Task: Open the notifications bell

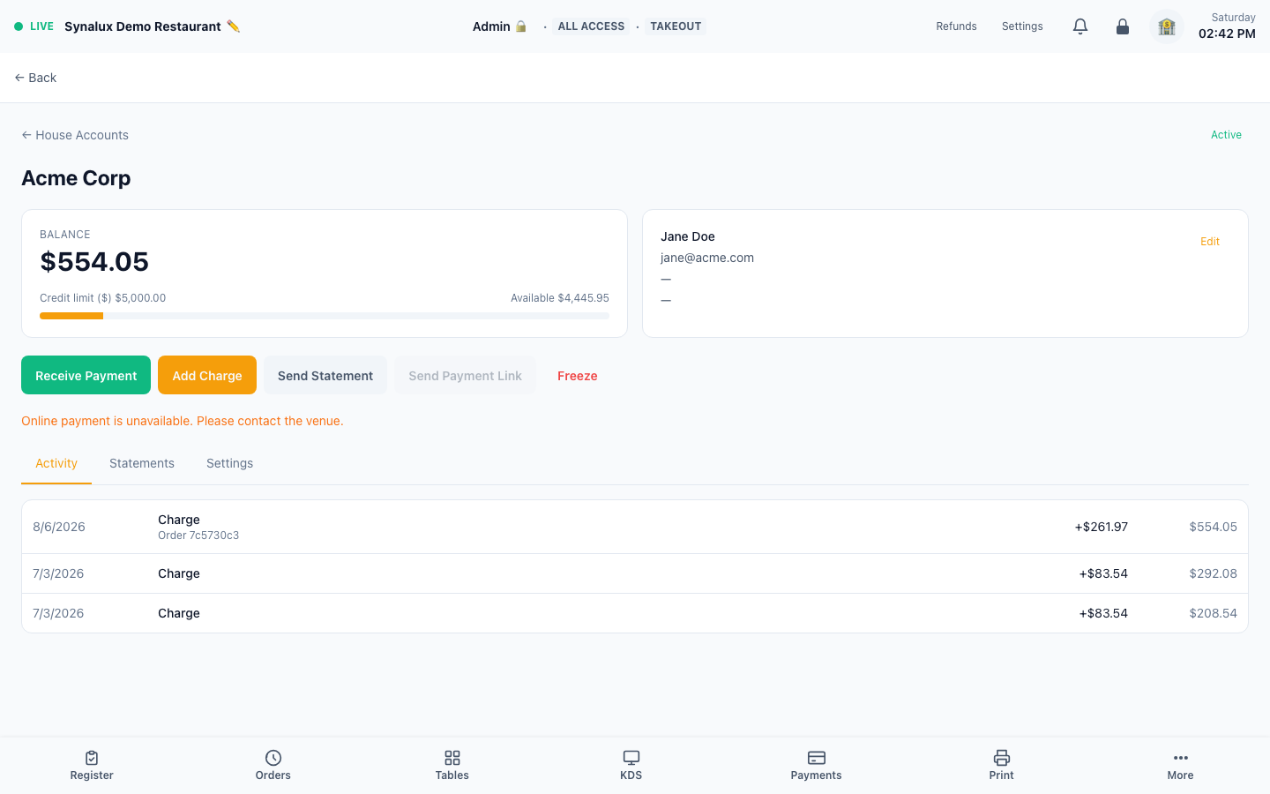Action: (x=1080, y=26)
